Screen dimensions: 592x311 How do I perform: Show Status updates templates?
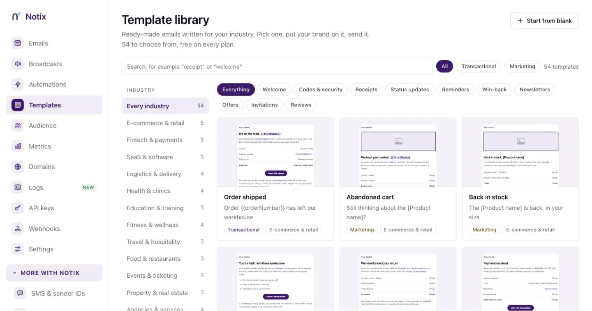click(409, 89)
